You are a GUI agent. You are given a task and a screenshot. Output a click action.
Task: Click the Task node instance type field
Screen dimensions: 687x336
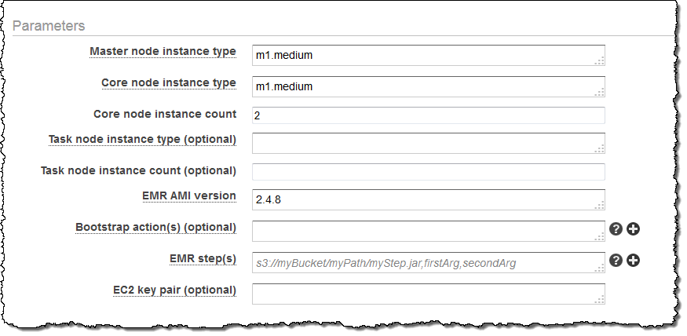(428, 143)
